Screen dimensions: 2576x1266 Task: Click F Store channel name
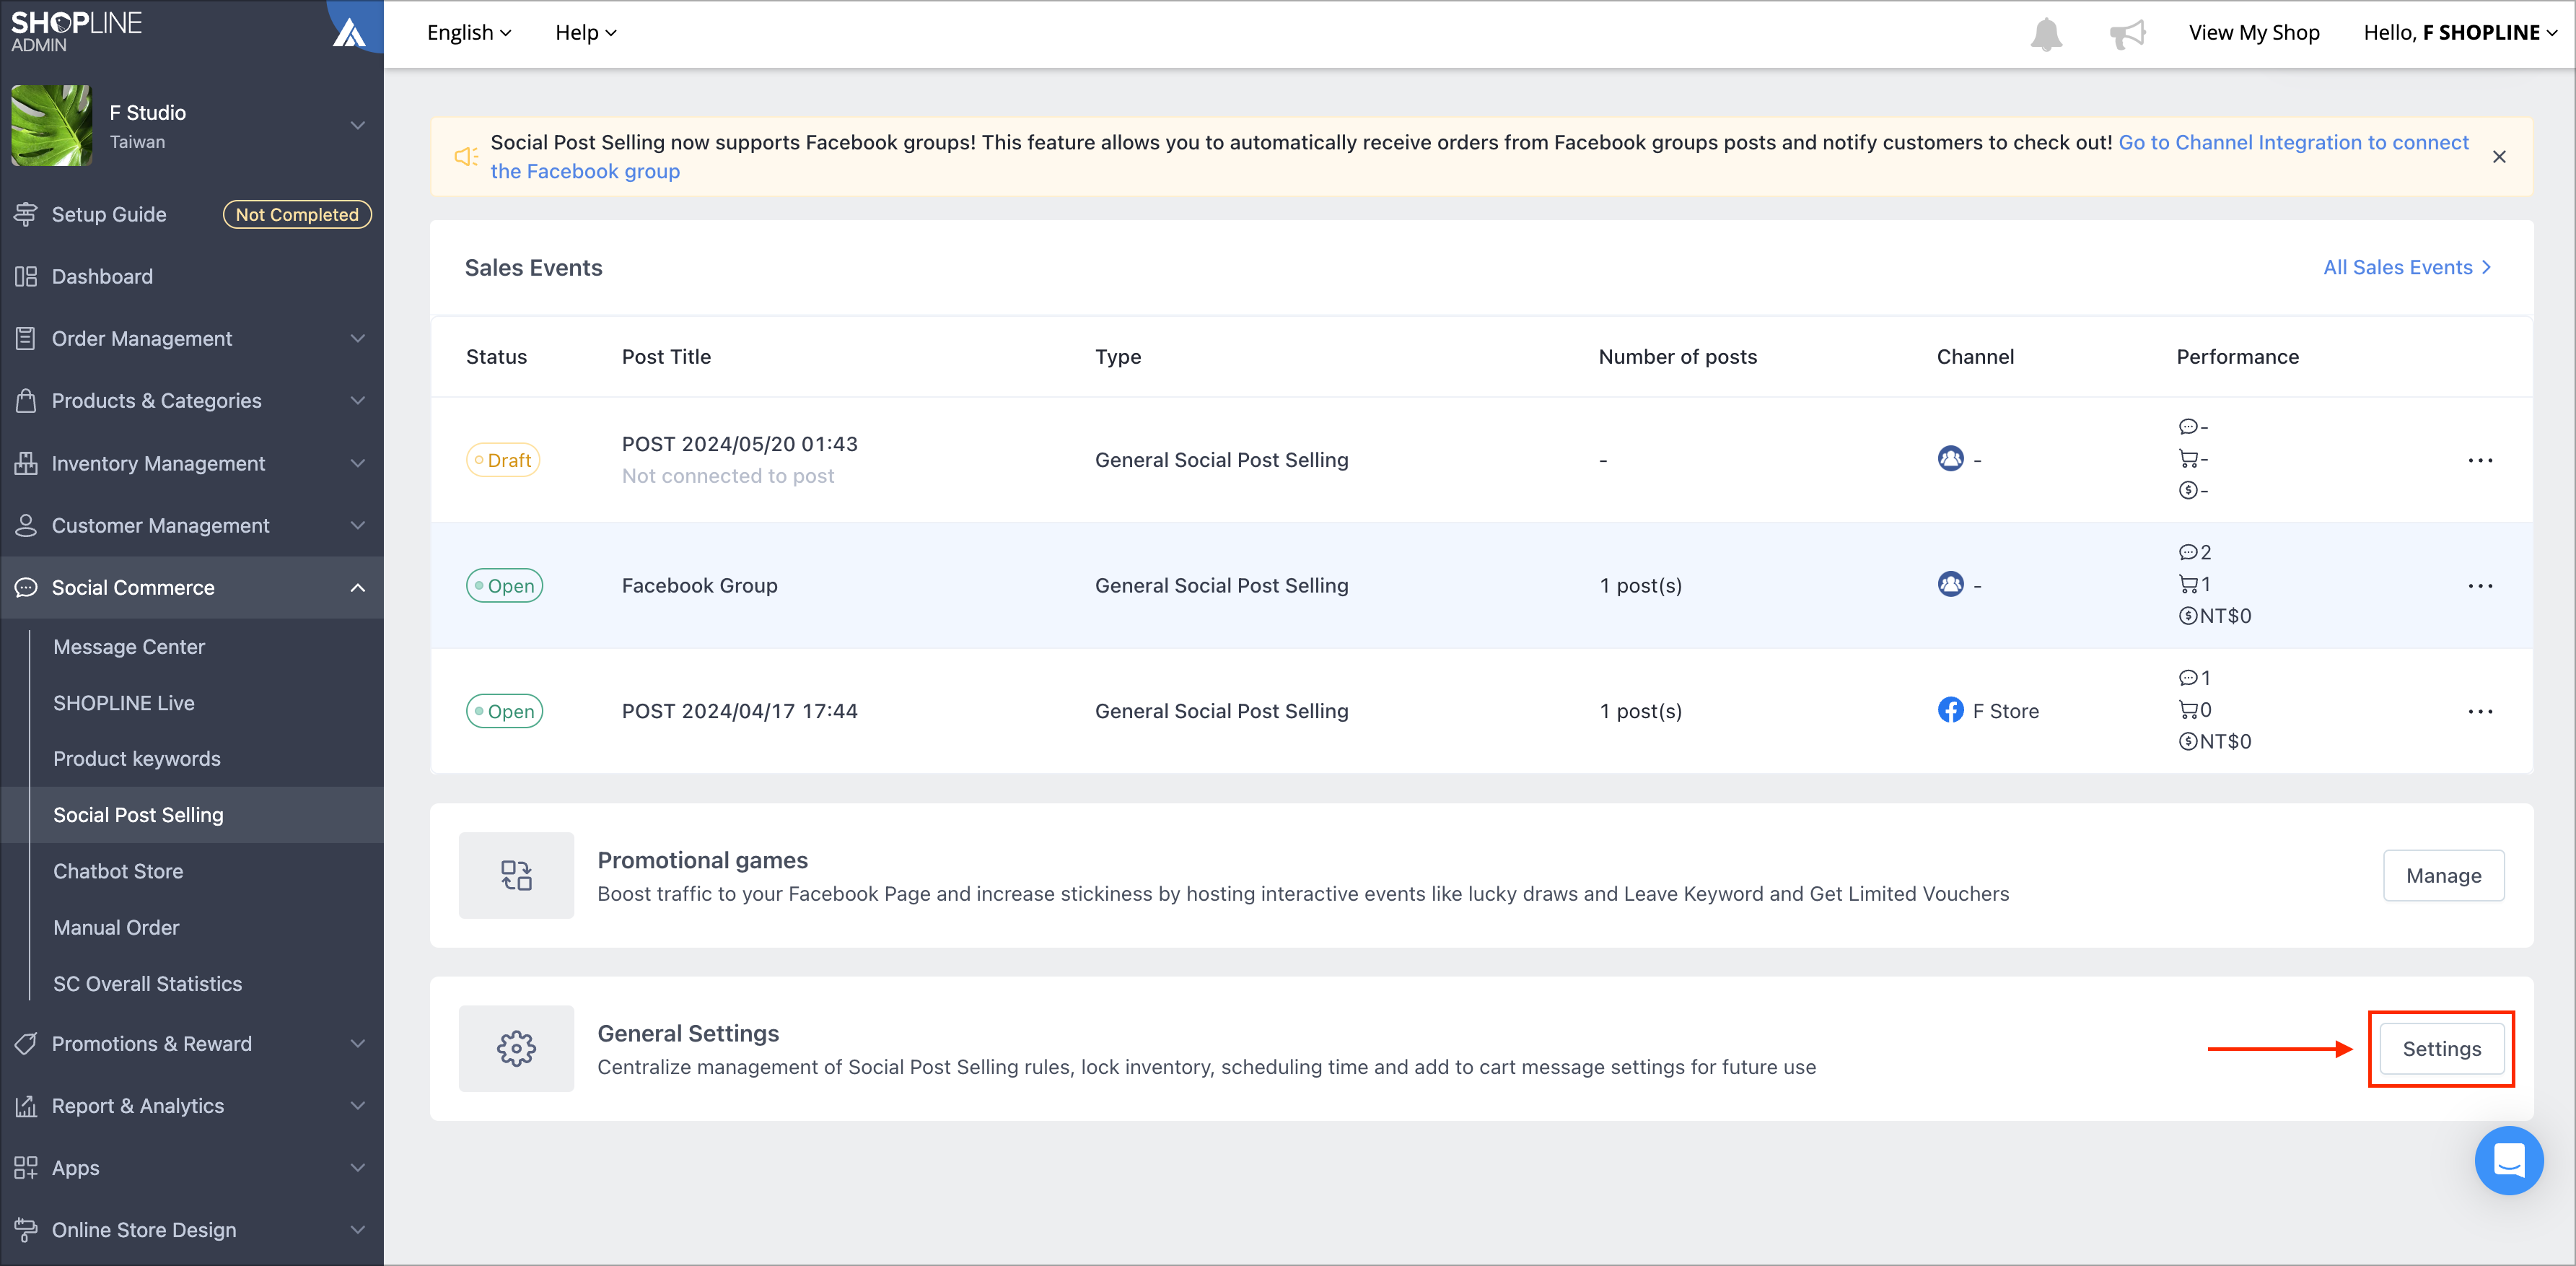coord(2005,711)
